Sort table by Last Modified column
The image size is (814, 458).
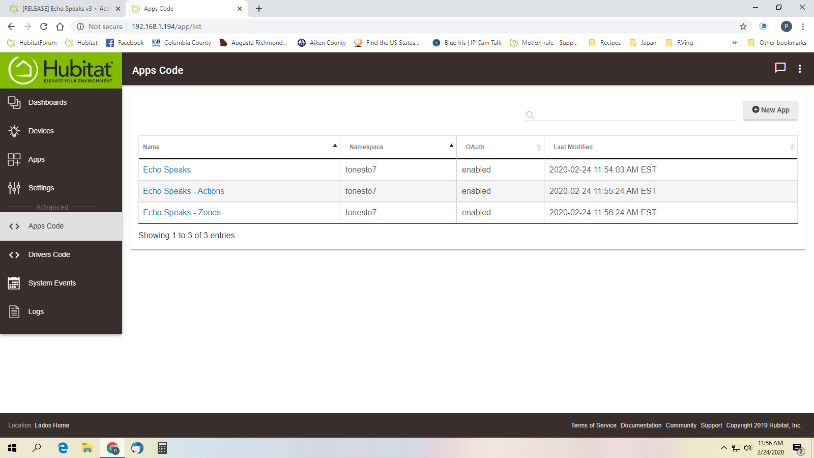pos(670,147)
